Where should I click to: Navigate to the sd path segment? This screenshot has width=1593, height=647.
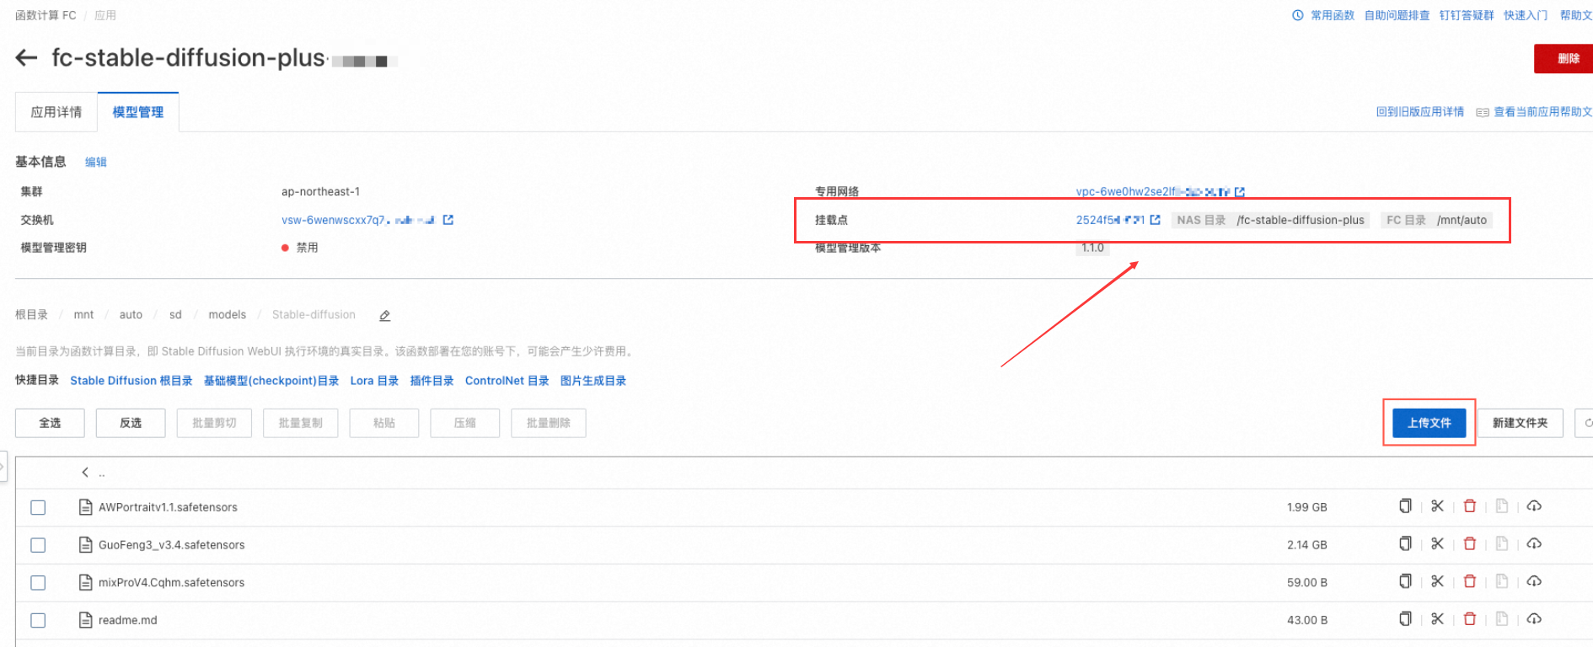tap(175, 314)
